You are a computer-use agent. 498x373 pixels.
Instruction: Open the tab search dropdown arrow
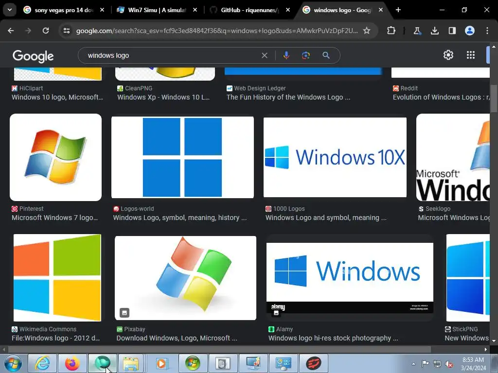coord(10,10)
